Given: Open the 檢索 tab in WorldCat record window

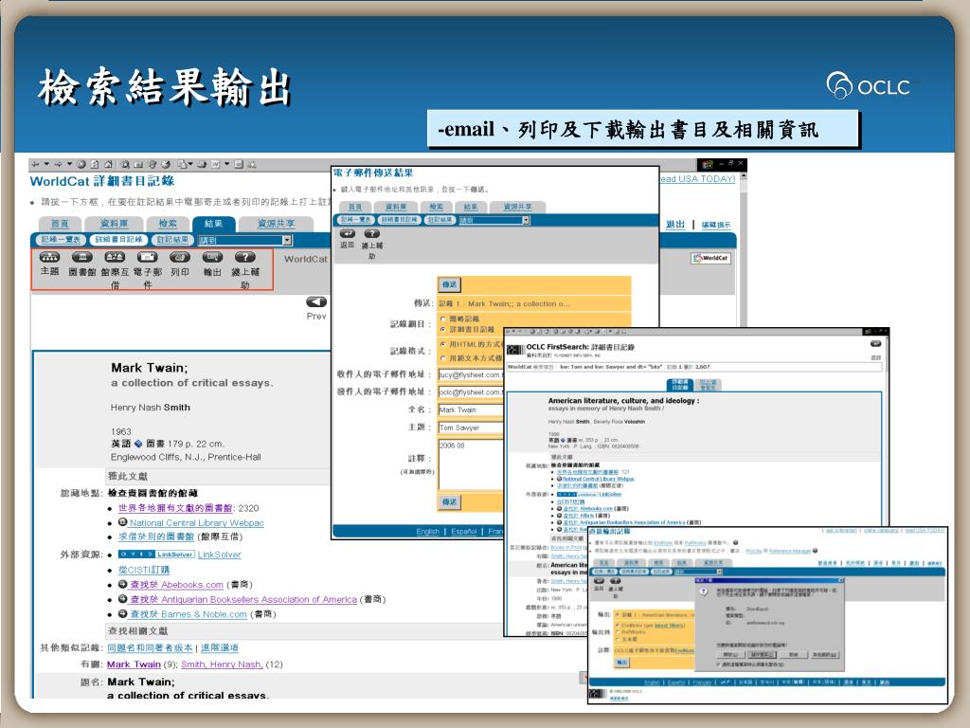Looking at the screenshot, I should pyautogui.click(x=168, y=224).
